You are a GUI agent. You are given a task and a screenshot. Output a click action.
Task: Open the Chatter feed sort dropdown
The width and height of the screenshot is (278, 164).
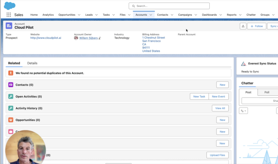[x=243, y=111]
